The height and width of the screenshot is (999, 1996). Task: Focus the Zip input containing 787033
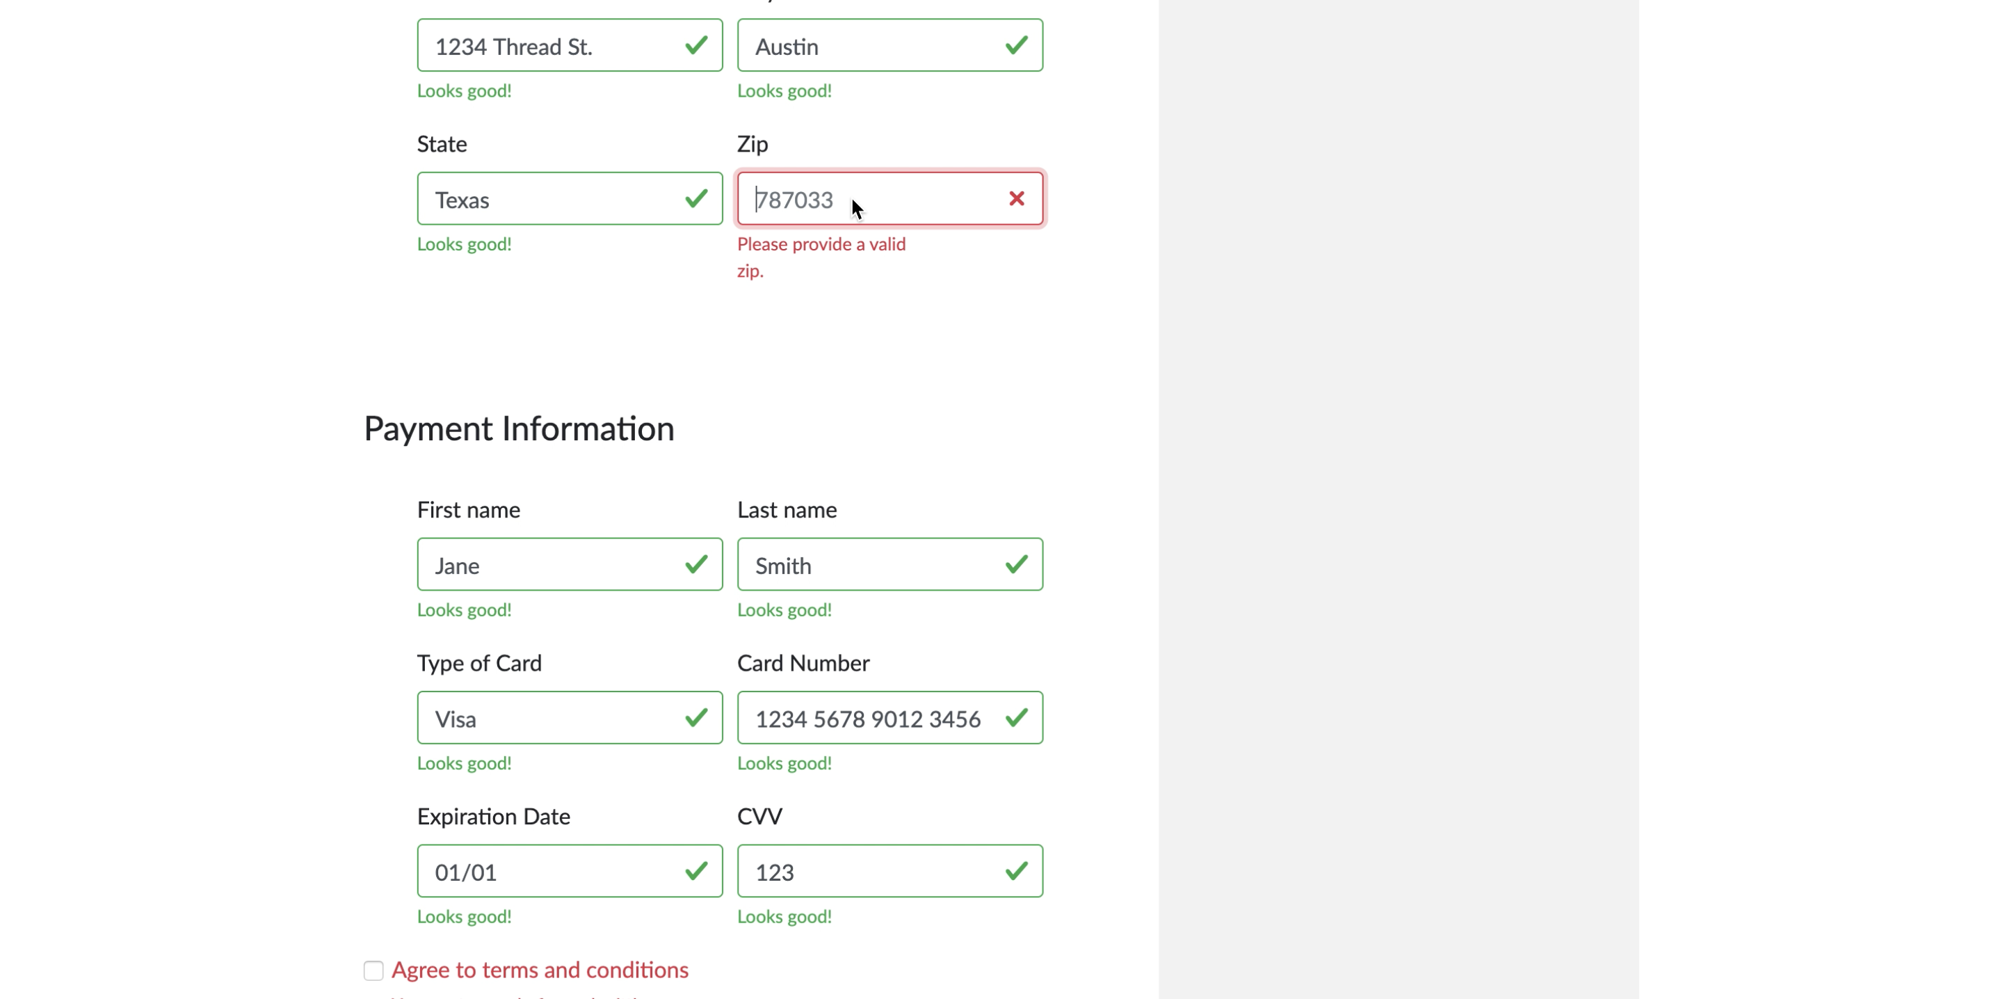868,199
